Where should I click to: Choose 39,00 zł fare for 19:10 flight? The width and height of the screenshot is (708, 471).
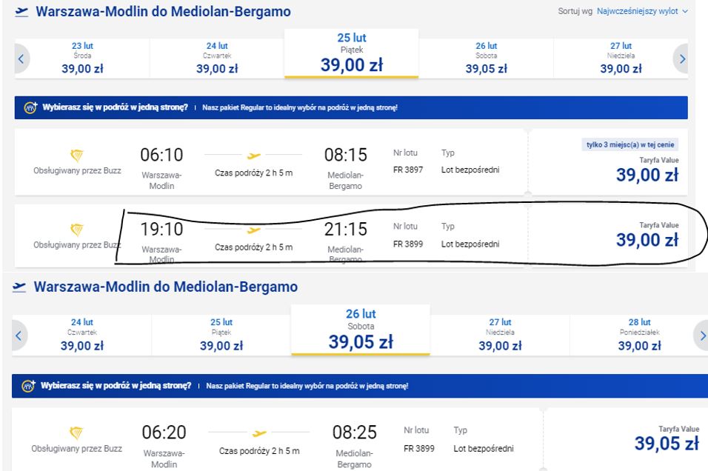coord(647,240)
